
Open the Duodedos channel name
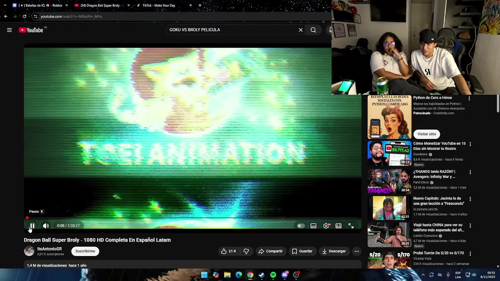420,154
